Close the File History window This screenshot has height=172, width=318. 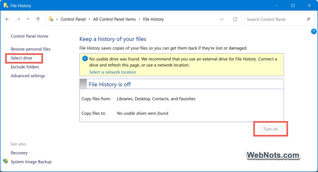(x=309, y=6)
